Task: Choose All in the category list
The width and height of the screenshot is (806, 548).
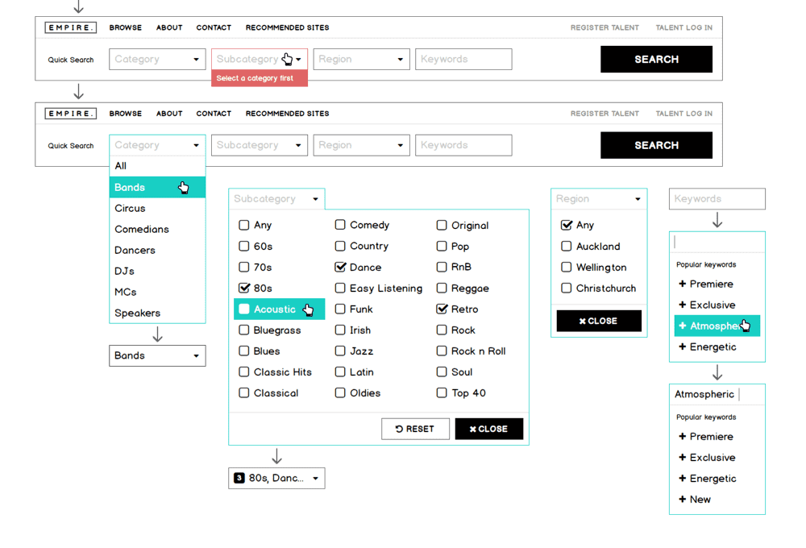Action: click(157, 166)
